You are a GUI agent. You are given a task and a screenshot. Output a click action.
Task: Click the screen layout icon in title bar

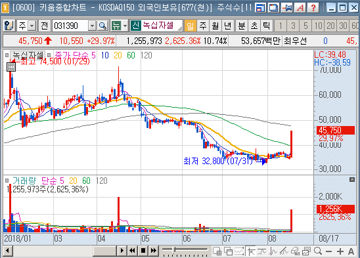point(261,8)
